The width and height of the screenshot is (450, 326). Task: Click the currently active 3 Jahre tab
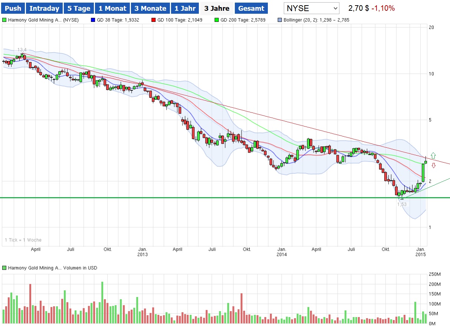tap(216, 8)
